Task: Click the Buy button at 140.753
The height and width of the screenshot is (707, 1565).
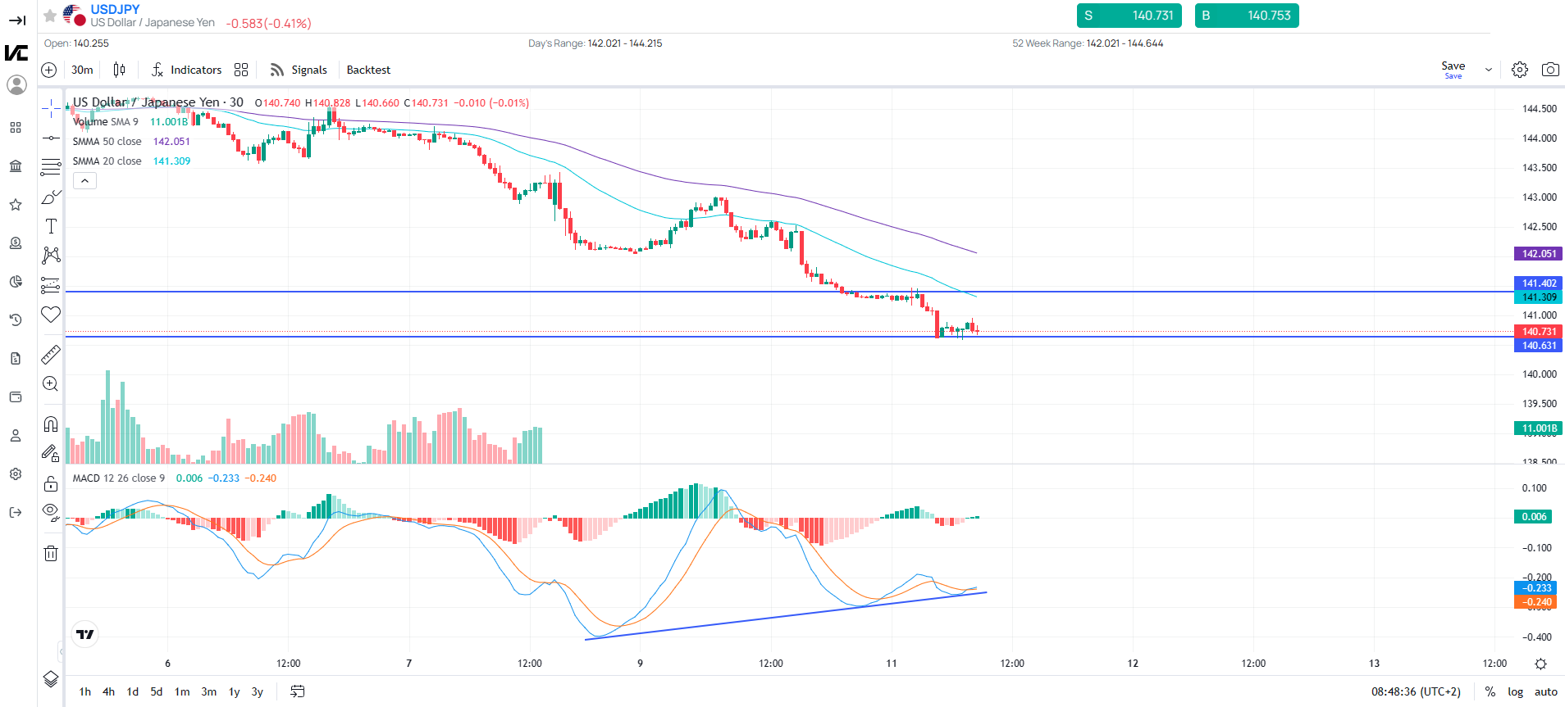Action: pyautogui.click(x=1247, y=16)
